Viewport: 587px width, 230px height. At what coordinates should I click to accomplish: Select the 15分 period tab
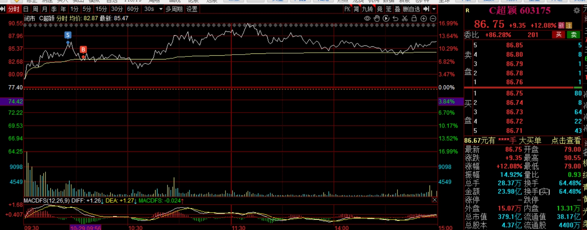(101, 9)
